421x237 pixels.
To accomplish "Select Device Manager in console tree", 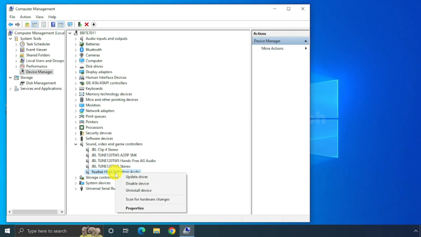I will [39, 72].
